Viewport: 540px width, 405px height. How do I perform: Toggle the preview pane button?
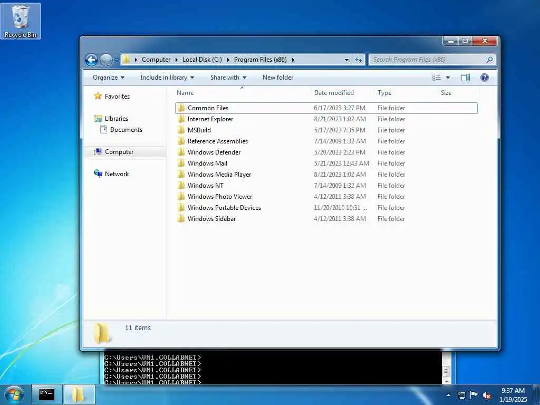466,78
